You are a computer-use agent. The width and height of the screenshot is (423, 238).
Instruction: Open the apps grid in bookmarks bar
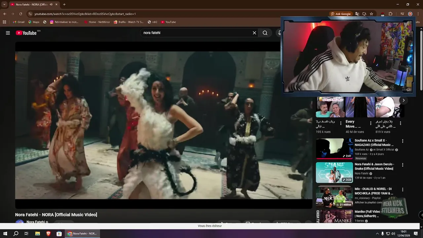tap(4, 22)
